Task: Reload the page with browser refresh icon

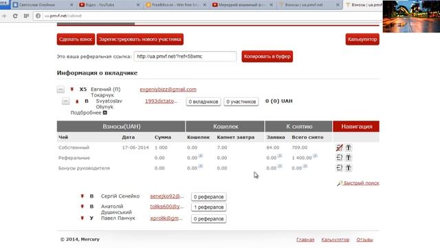Action: (15, 16)
